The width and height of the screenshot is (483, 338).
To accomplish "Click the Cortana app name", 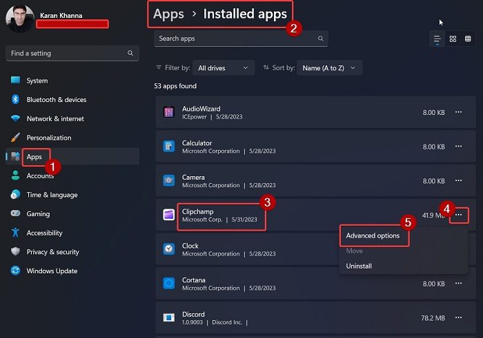I will (193, 280).
